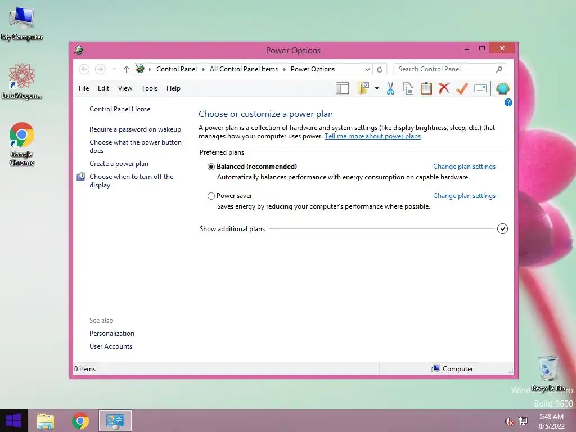576x432 pixels.
Task: Click the search magnifier icon
Action: pyautogui.click(x=499, y=69)
